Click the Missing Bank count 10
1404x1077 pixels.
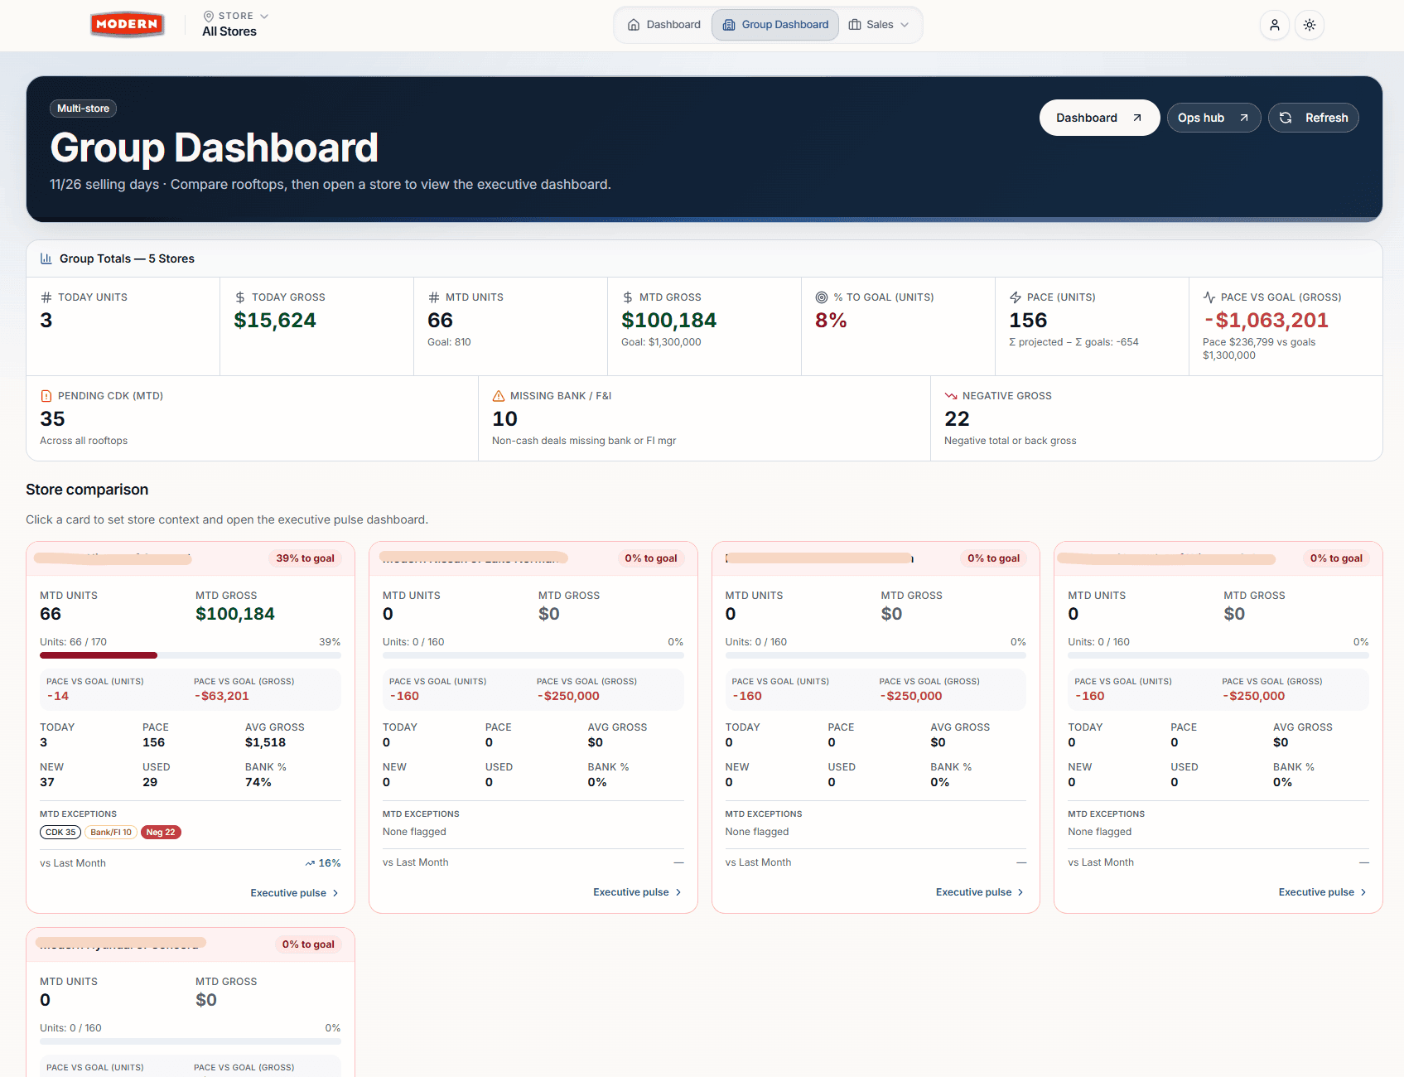pos(504,419)
